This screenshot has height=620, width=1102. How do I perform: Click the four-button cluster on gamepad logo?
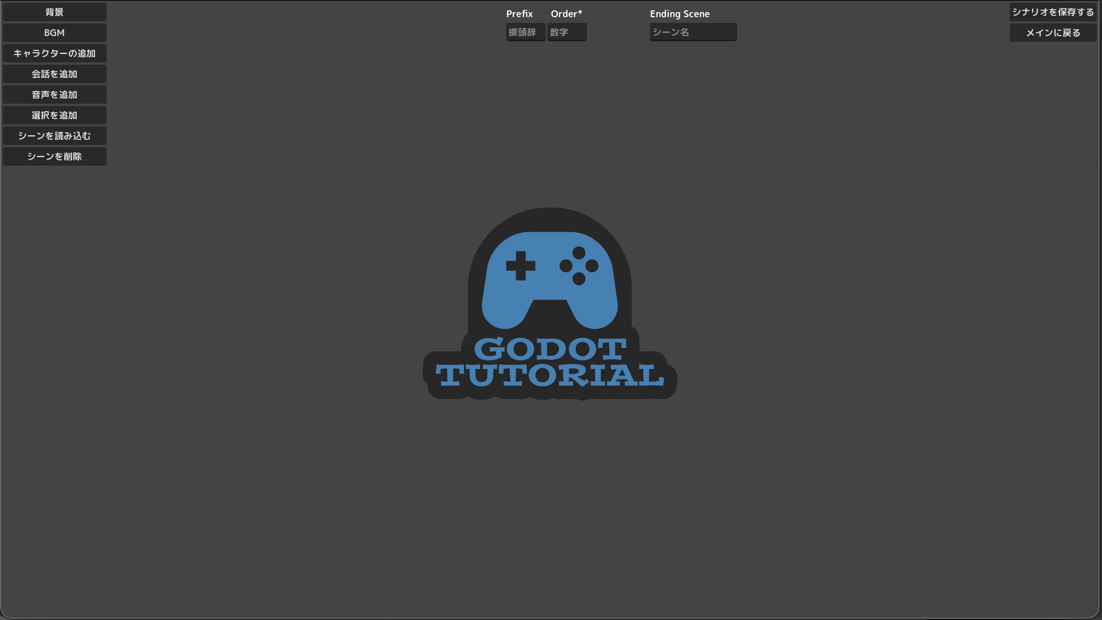point(578,266)
